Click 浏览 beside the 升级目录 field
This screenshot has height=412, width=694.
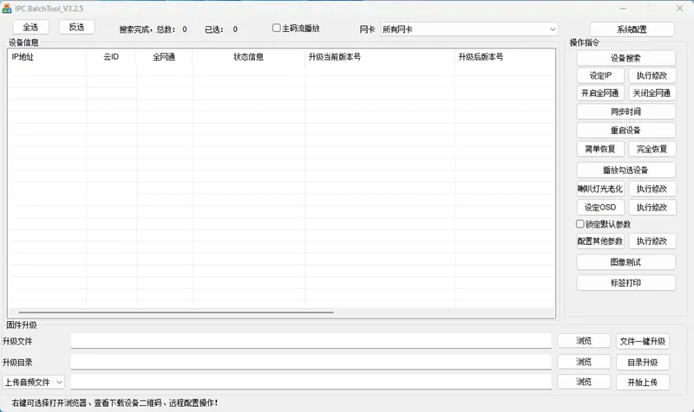584,362
